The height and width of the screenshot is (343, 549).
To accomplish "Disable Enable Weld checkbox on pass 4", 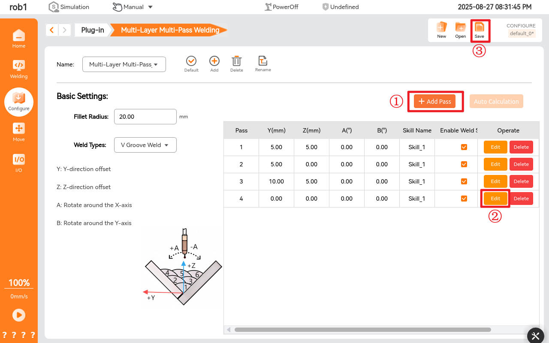I will tap(464, 199).
